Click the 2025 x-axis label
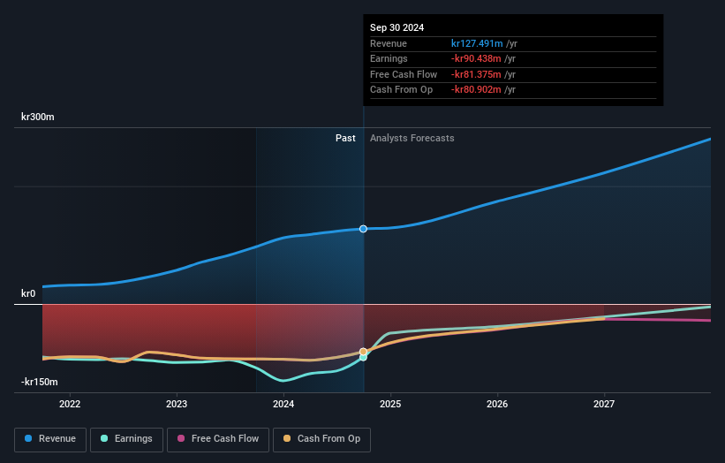Image resolution: width=725 pixels, height=463 pixels. 390,405
